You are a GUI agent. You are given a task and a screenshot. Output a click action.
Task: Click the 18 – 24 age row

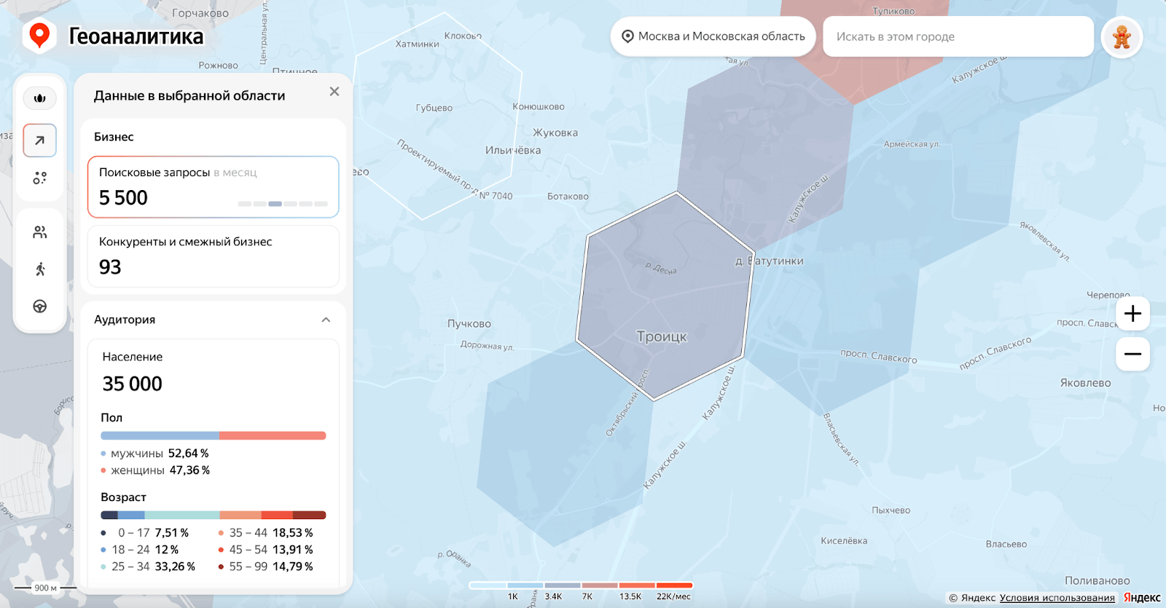point(140,550)
